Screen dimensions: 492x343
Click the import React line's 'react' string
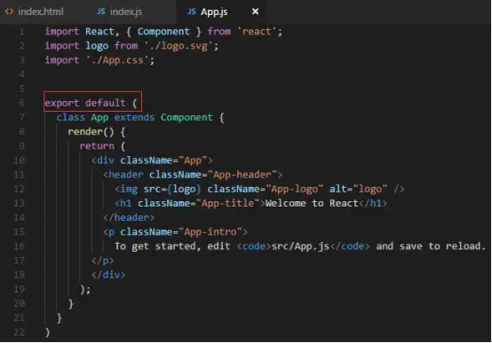[x=257, y=32]
